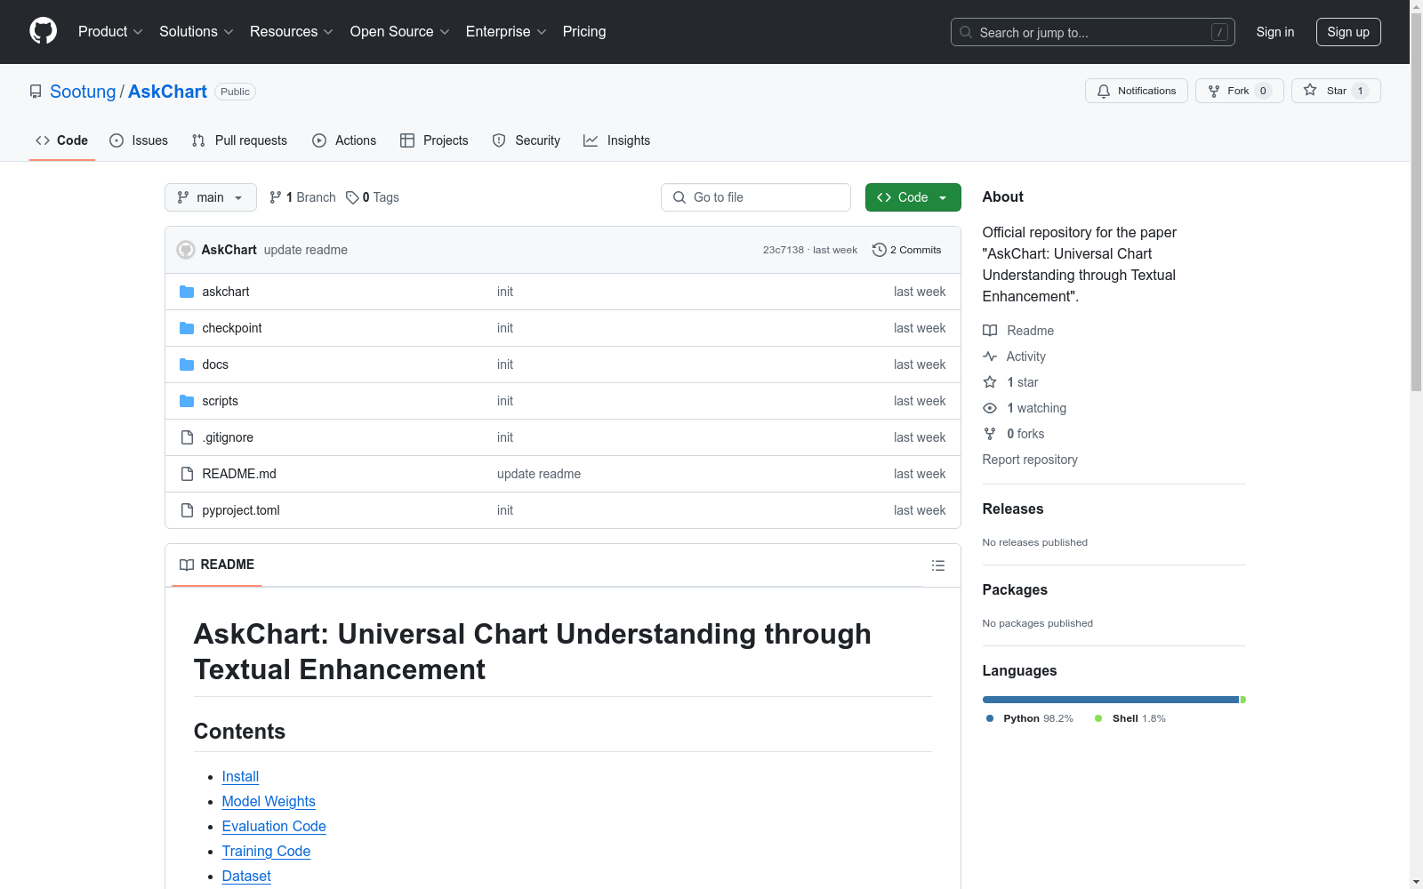Switch to the Issues tab

(139, 140)
